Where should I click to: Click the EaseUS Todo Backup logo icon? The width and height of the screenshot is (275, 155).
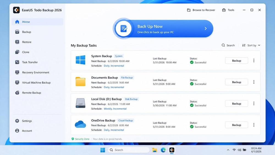click(x=16, y=10)
